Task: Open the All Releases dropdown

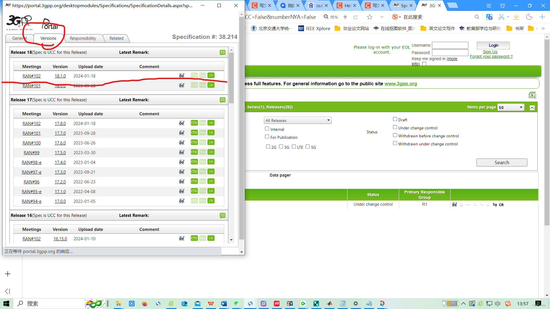Action: (x=298, y=120)
